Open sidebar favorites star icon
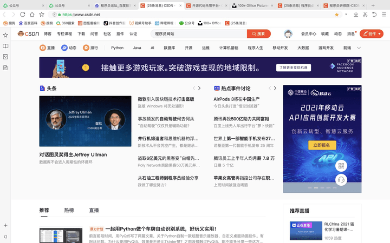 (x=5, y=35)
